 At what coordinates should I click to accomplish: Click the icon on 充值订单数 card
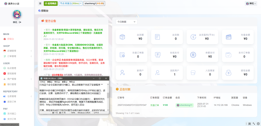pyautogui.click(x=122, y=55)
